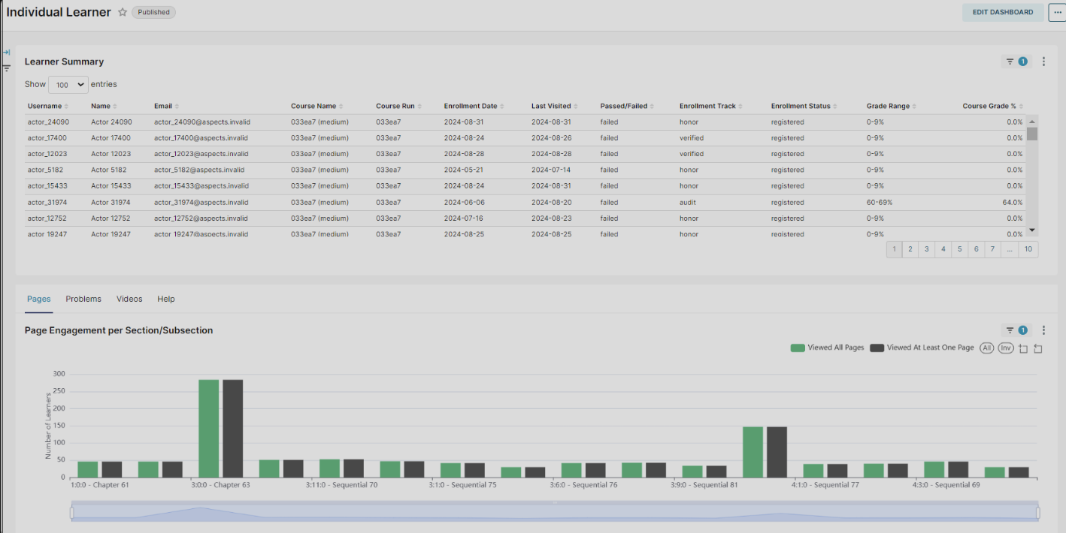Click the audit enrollment track cell
Image resolution: width=1066 pixels, height=533 pixels.
click(688, 203)
